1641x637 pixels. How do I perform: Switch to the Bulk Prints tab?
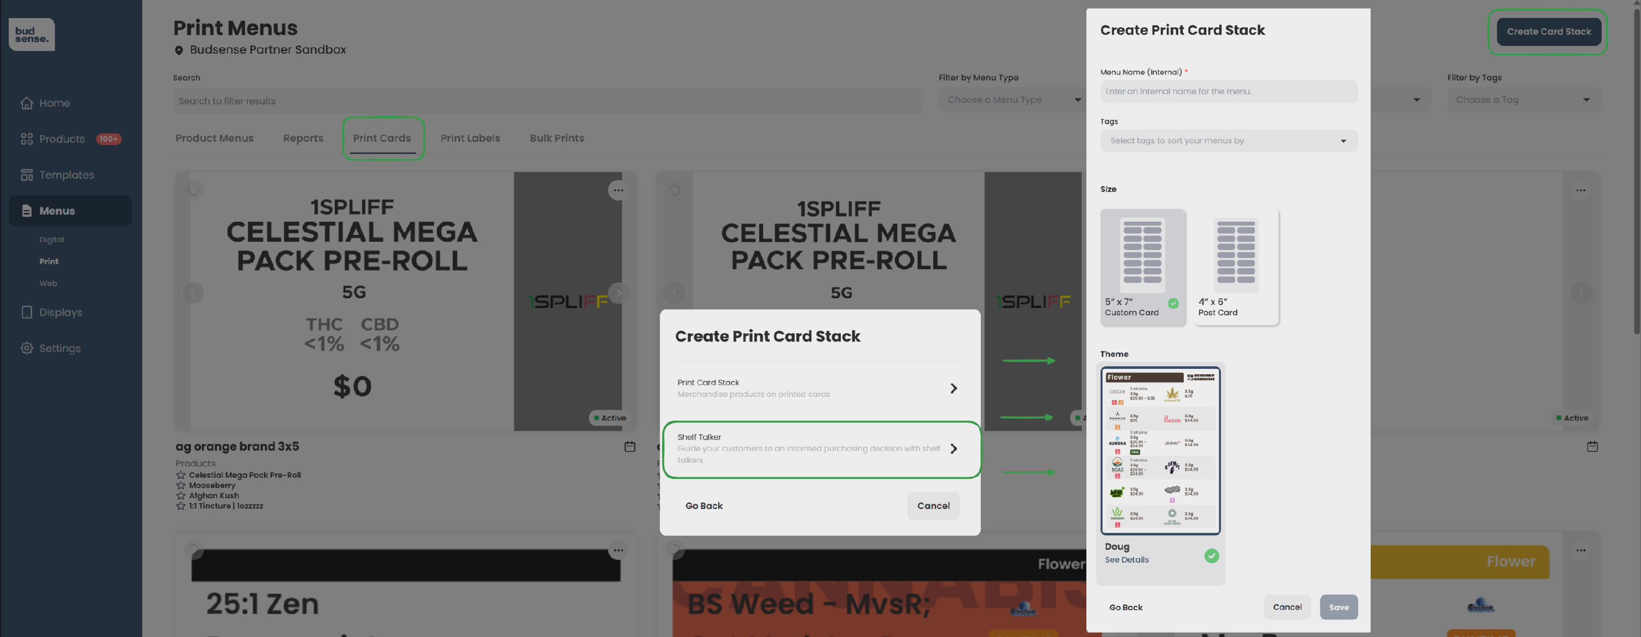[557, 138]
